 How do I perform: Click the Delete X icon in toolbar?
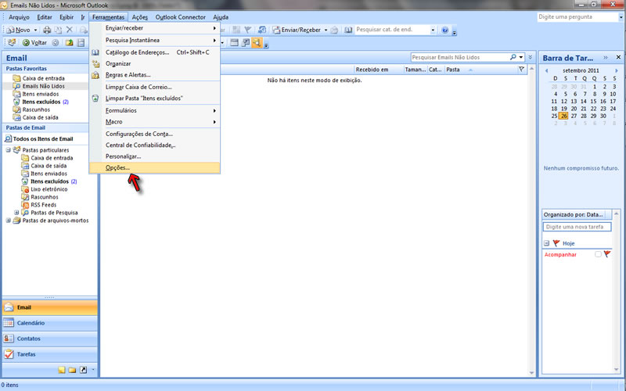point(70,30)
